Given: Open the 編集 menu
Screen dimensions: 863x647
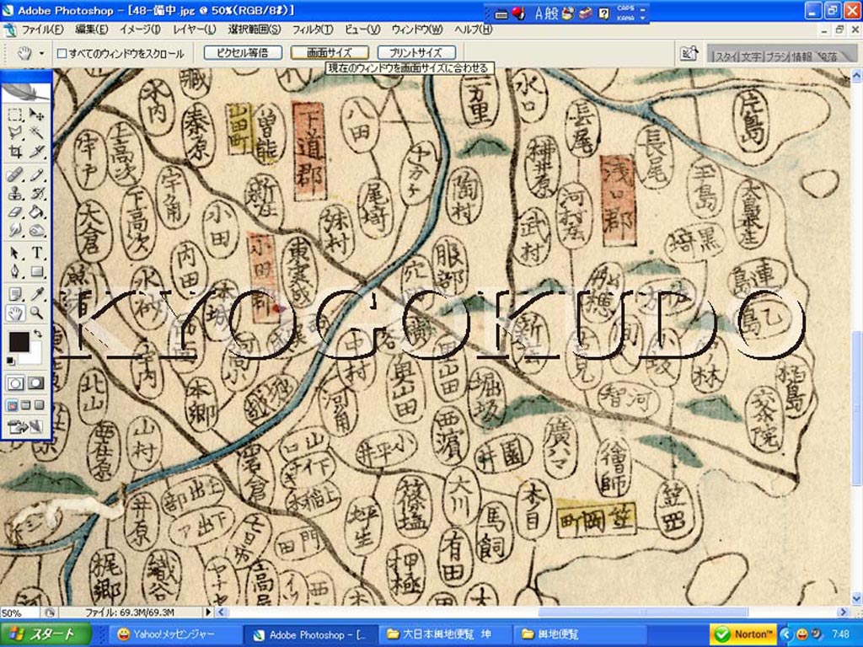Looking at the screenshot, I should (91, 29).
